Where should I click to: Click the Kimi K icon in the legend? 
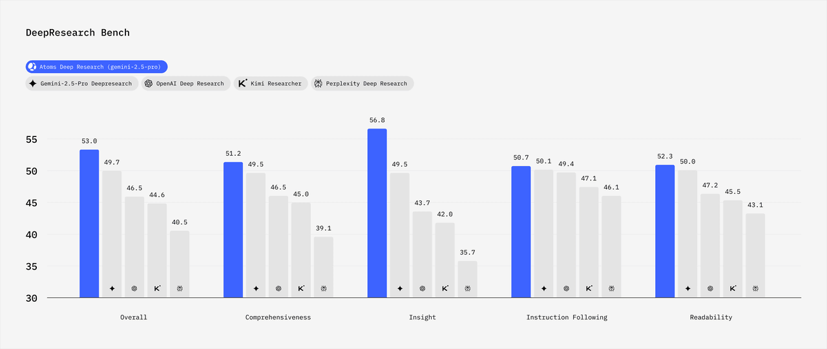pyautogui.click(x=242, y=83)
